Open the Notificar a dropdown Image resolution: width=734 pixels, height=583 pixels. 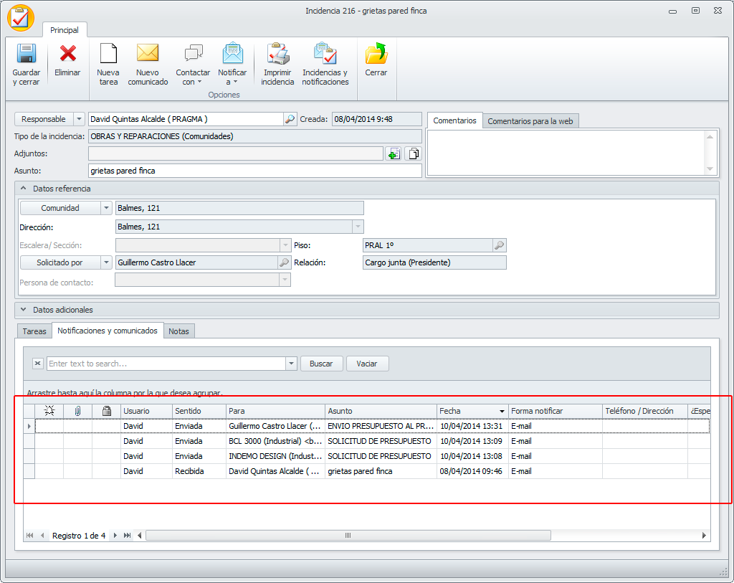232,77
